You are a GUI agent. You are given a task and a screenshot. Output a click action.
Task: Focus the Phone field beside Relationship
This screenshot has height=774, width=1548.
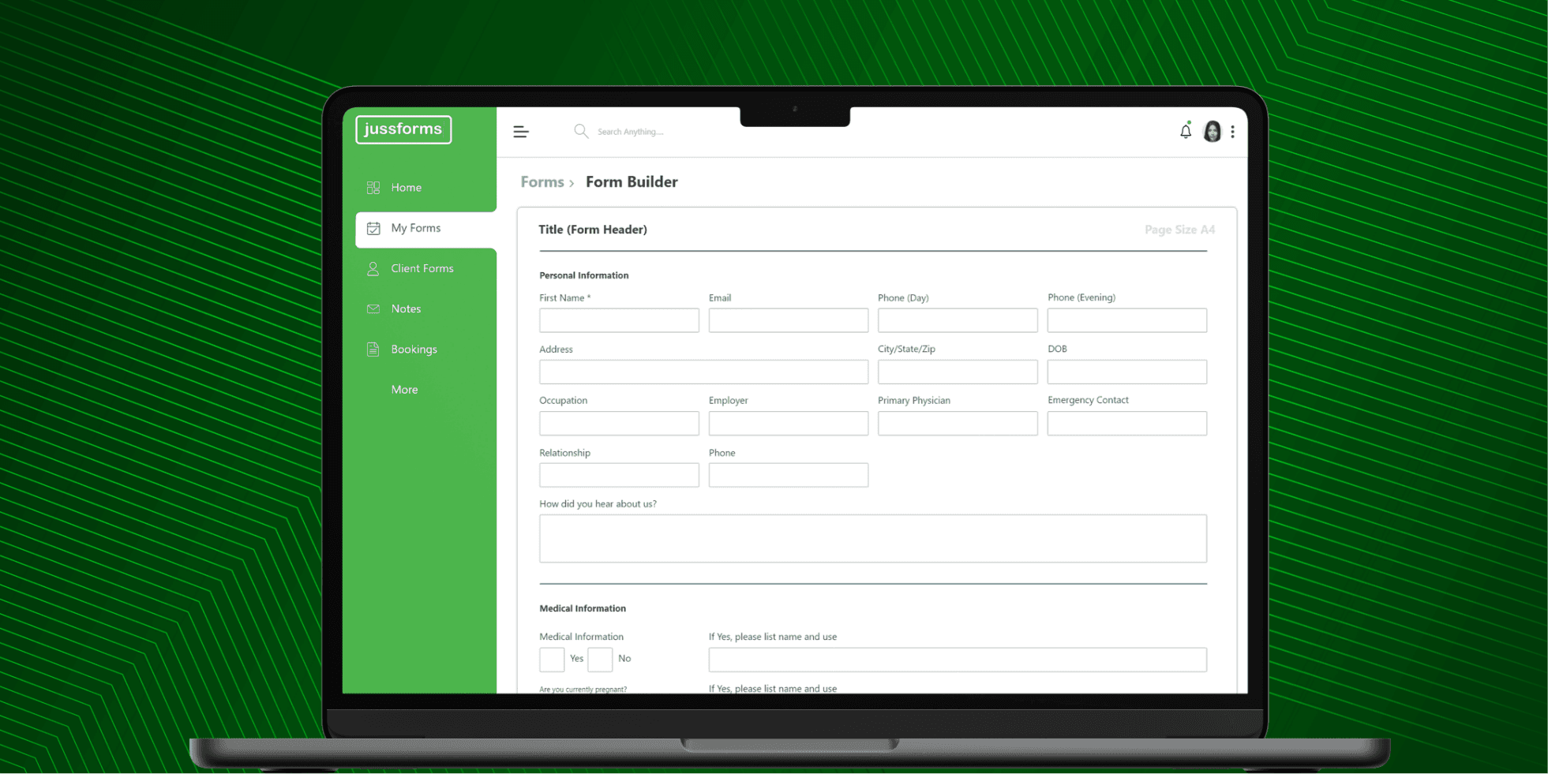[789, 475]
